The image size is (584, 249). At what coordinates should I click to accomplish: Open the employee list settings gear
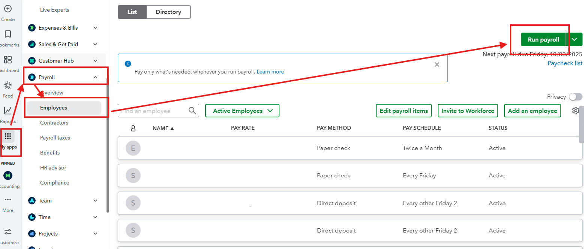click(576, 111)
